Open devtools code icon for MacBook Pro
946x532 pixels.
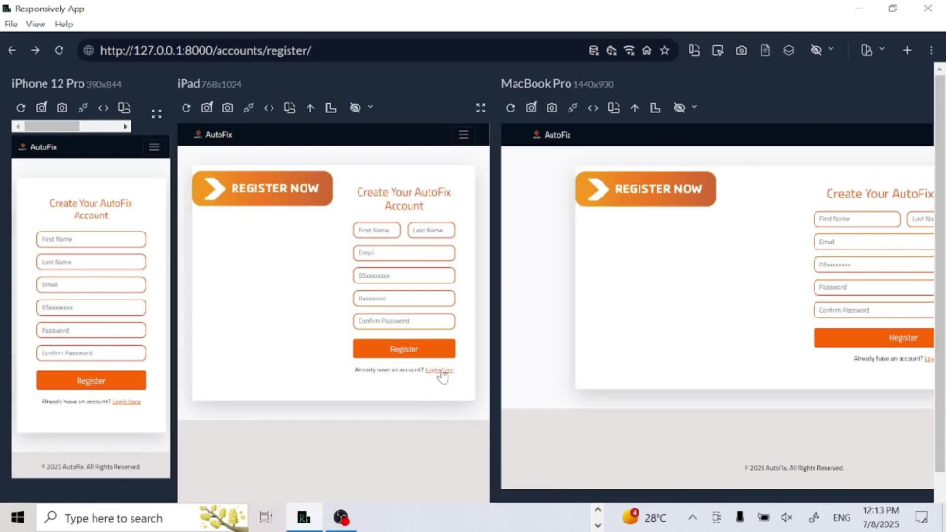pos(593,108)
